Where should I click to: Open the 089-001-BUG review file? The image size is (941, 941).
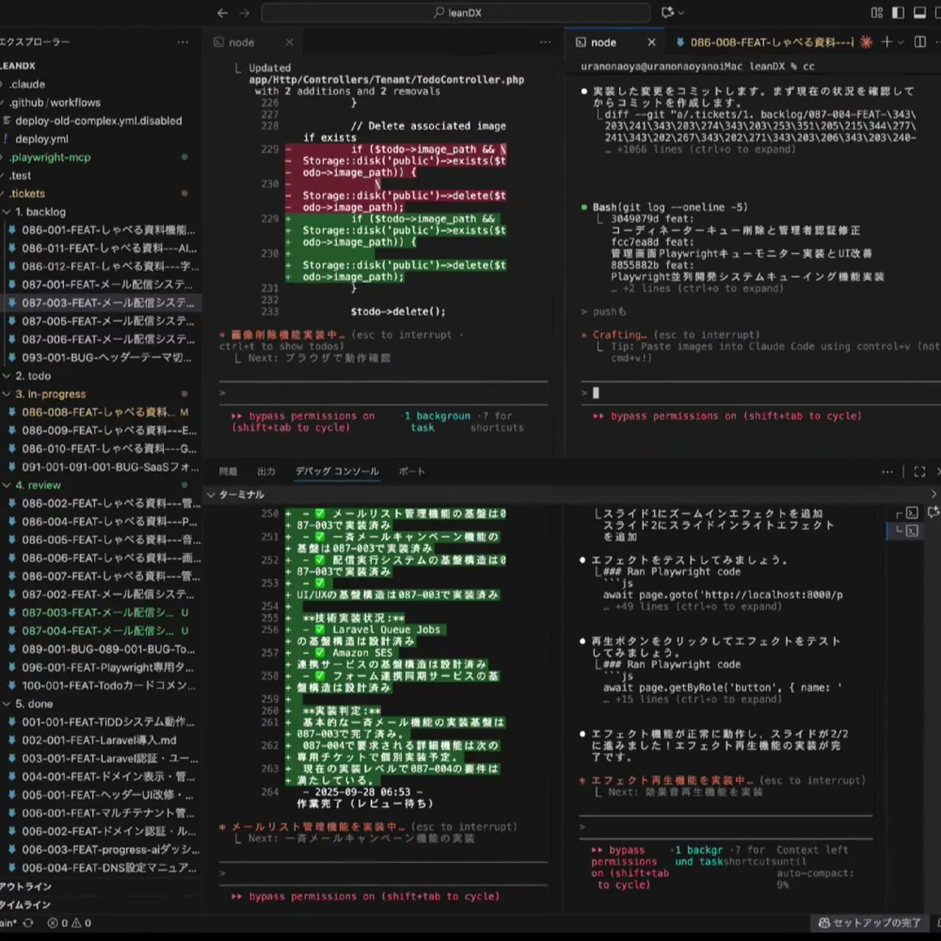pyautogui.click(x=108, y=649)
